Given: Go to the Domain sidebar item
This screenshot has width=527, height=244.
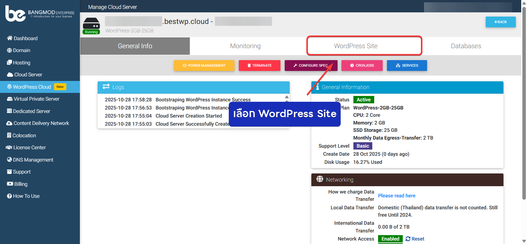Looking at the screenshot, I should click(22, 50).
